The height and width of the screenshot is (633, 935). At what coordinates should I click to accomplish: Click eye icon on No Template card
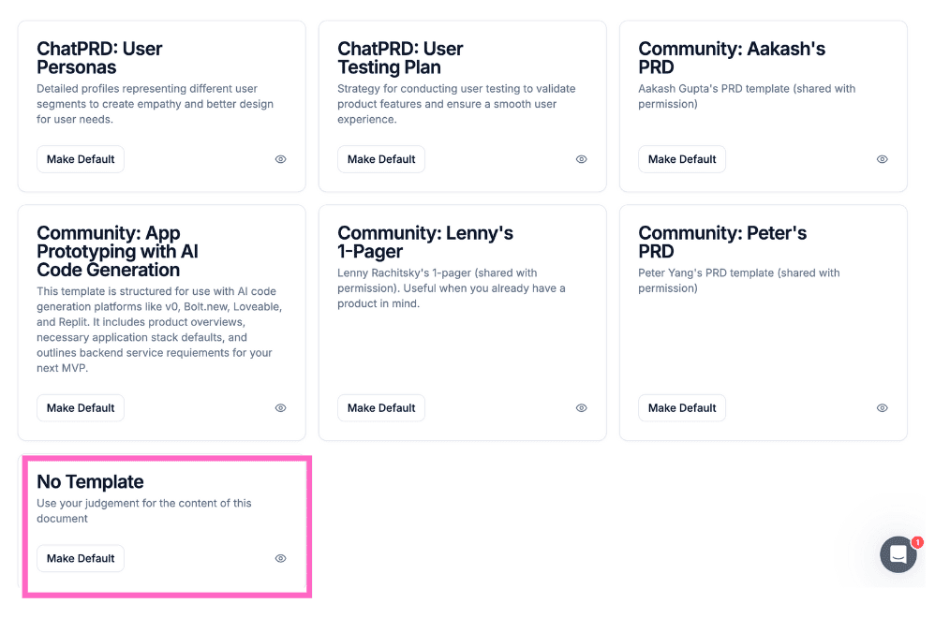click(x=280, y=558)
